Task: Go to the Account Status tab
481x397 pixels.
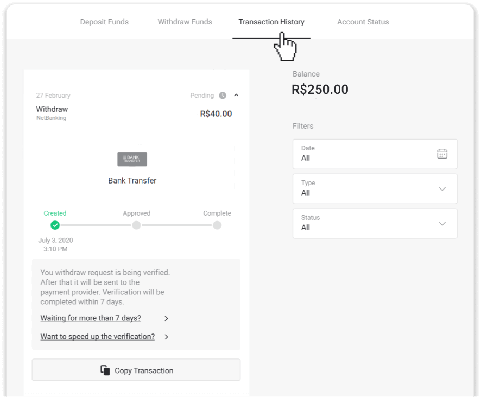Action: (363, 22)
